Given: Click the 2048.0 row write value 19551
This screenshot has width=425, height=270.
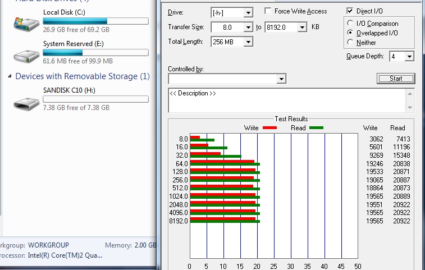Looking at the screenshot, I should pos(374,205).
